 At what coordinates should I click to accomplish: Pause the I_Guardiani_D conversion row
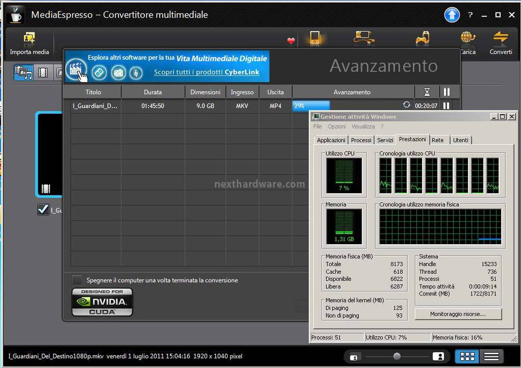446,106
